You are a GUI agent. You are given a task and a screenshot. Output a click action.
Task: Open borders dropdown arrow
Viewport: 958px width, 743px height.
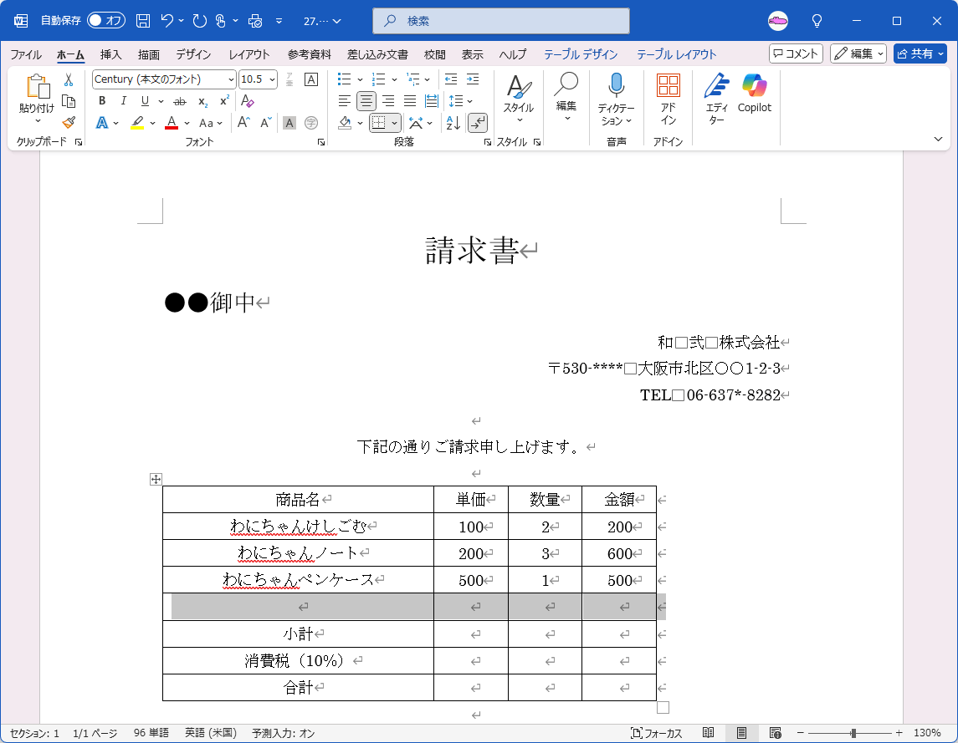[x=395, y=123]
